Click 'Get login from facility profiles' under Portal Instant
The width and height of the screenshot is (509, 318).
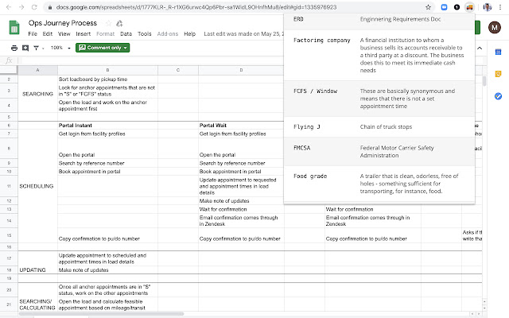pos(108,134)
